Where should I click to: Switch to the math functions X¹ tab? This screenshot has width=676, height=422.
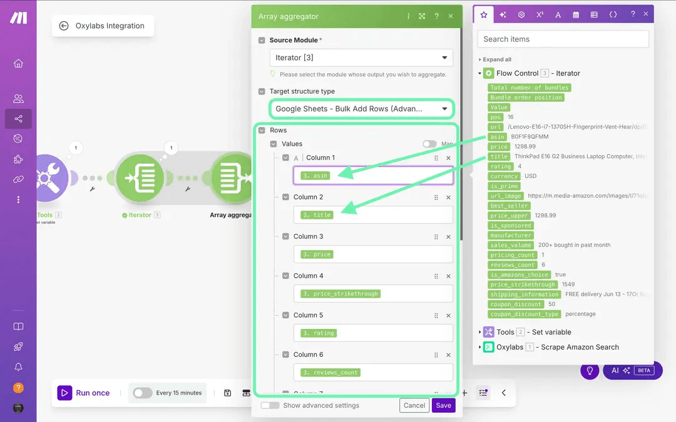click(x=540, y=14)
